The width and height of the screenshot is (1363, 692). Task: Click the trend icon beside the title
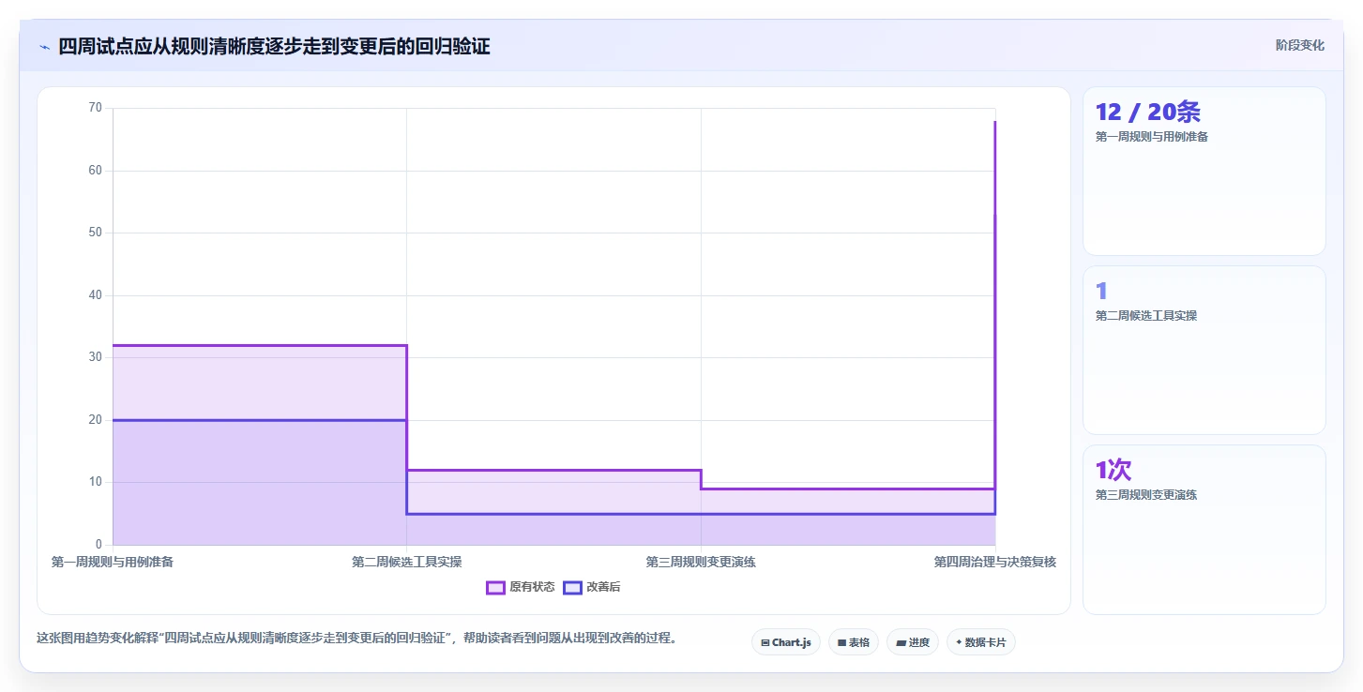pos(44,47)
